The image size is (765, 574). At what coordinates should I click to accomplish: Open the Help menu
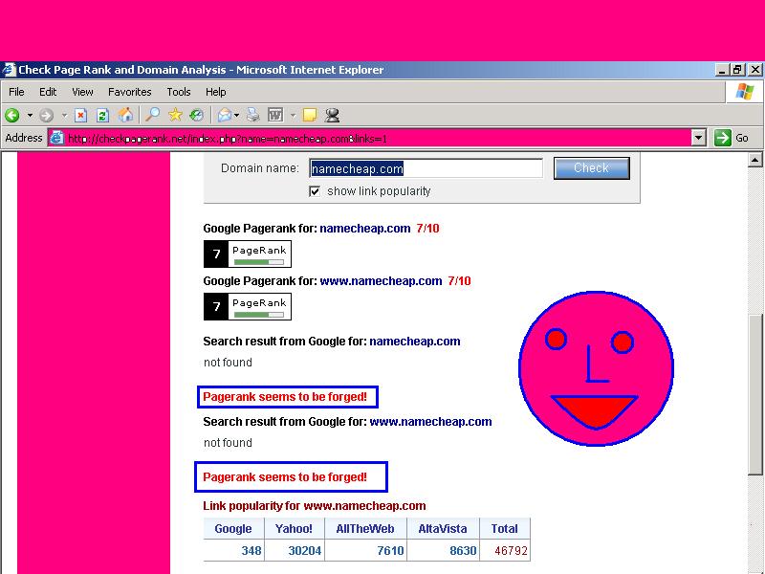pyautogui.click(x=216, y=92)
